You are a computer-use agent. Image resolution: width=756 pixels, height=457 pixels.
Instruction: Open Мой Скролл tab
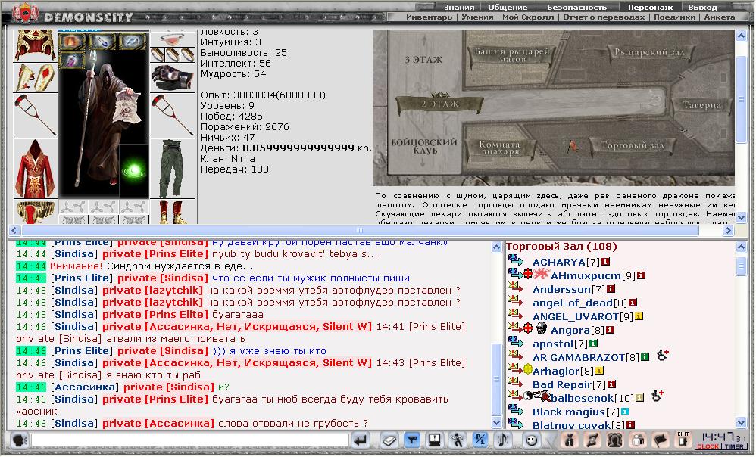(x=528, y=17)
